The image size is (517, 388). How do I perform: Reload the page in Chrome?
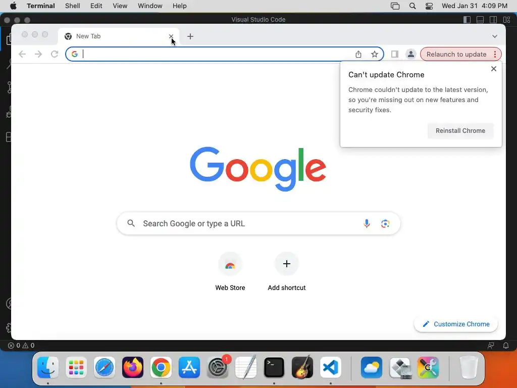[55, 54]
